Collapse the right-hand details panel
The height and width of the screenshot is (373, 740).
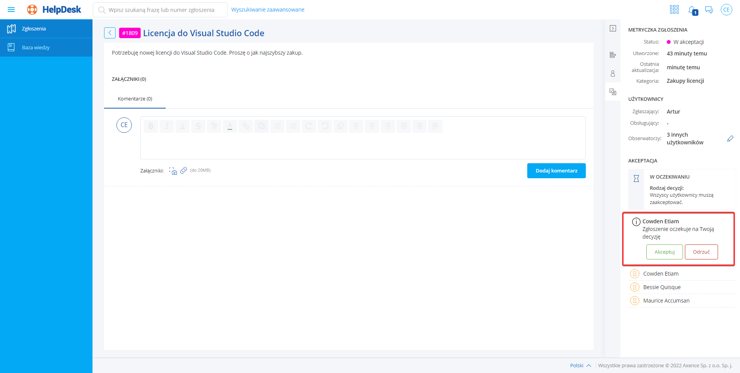(x=612, y=28)
